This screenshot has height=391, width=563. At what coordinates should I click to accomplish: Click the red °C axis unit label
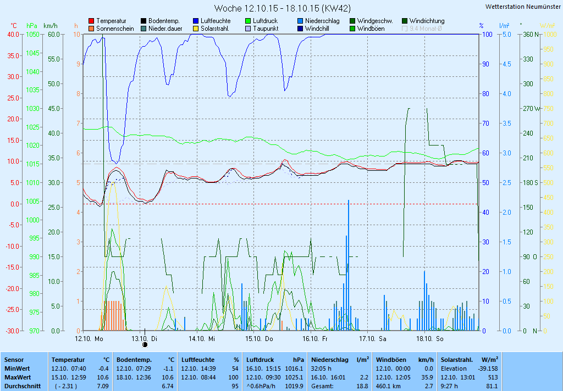[x=14, y=26]
